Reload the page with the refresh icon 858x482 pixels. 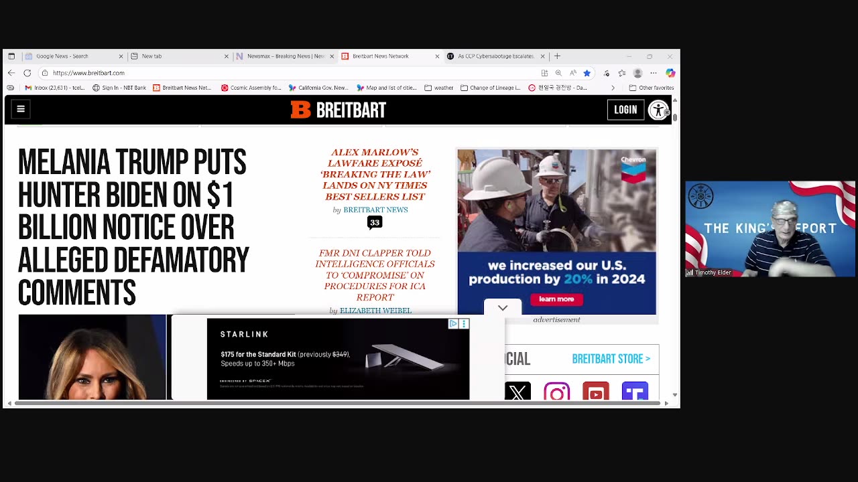pyautogui.click(x=27, y=73)
